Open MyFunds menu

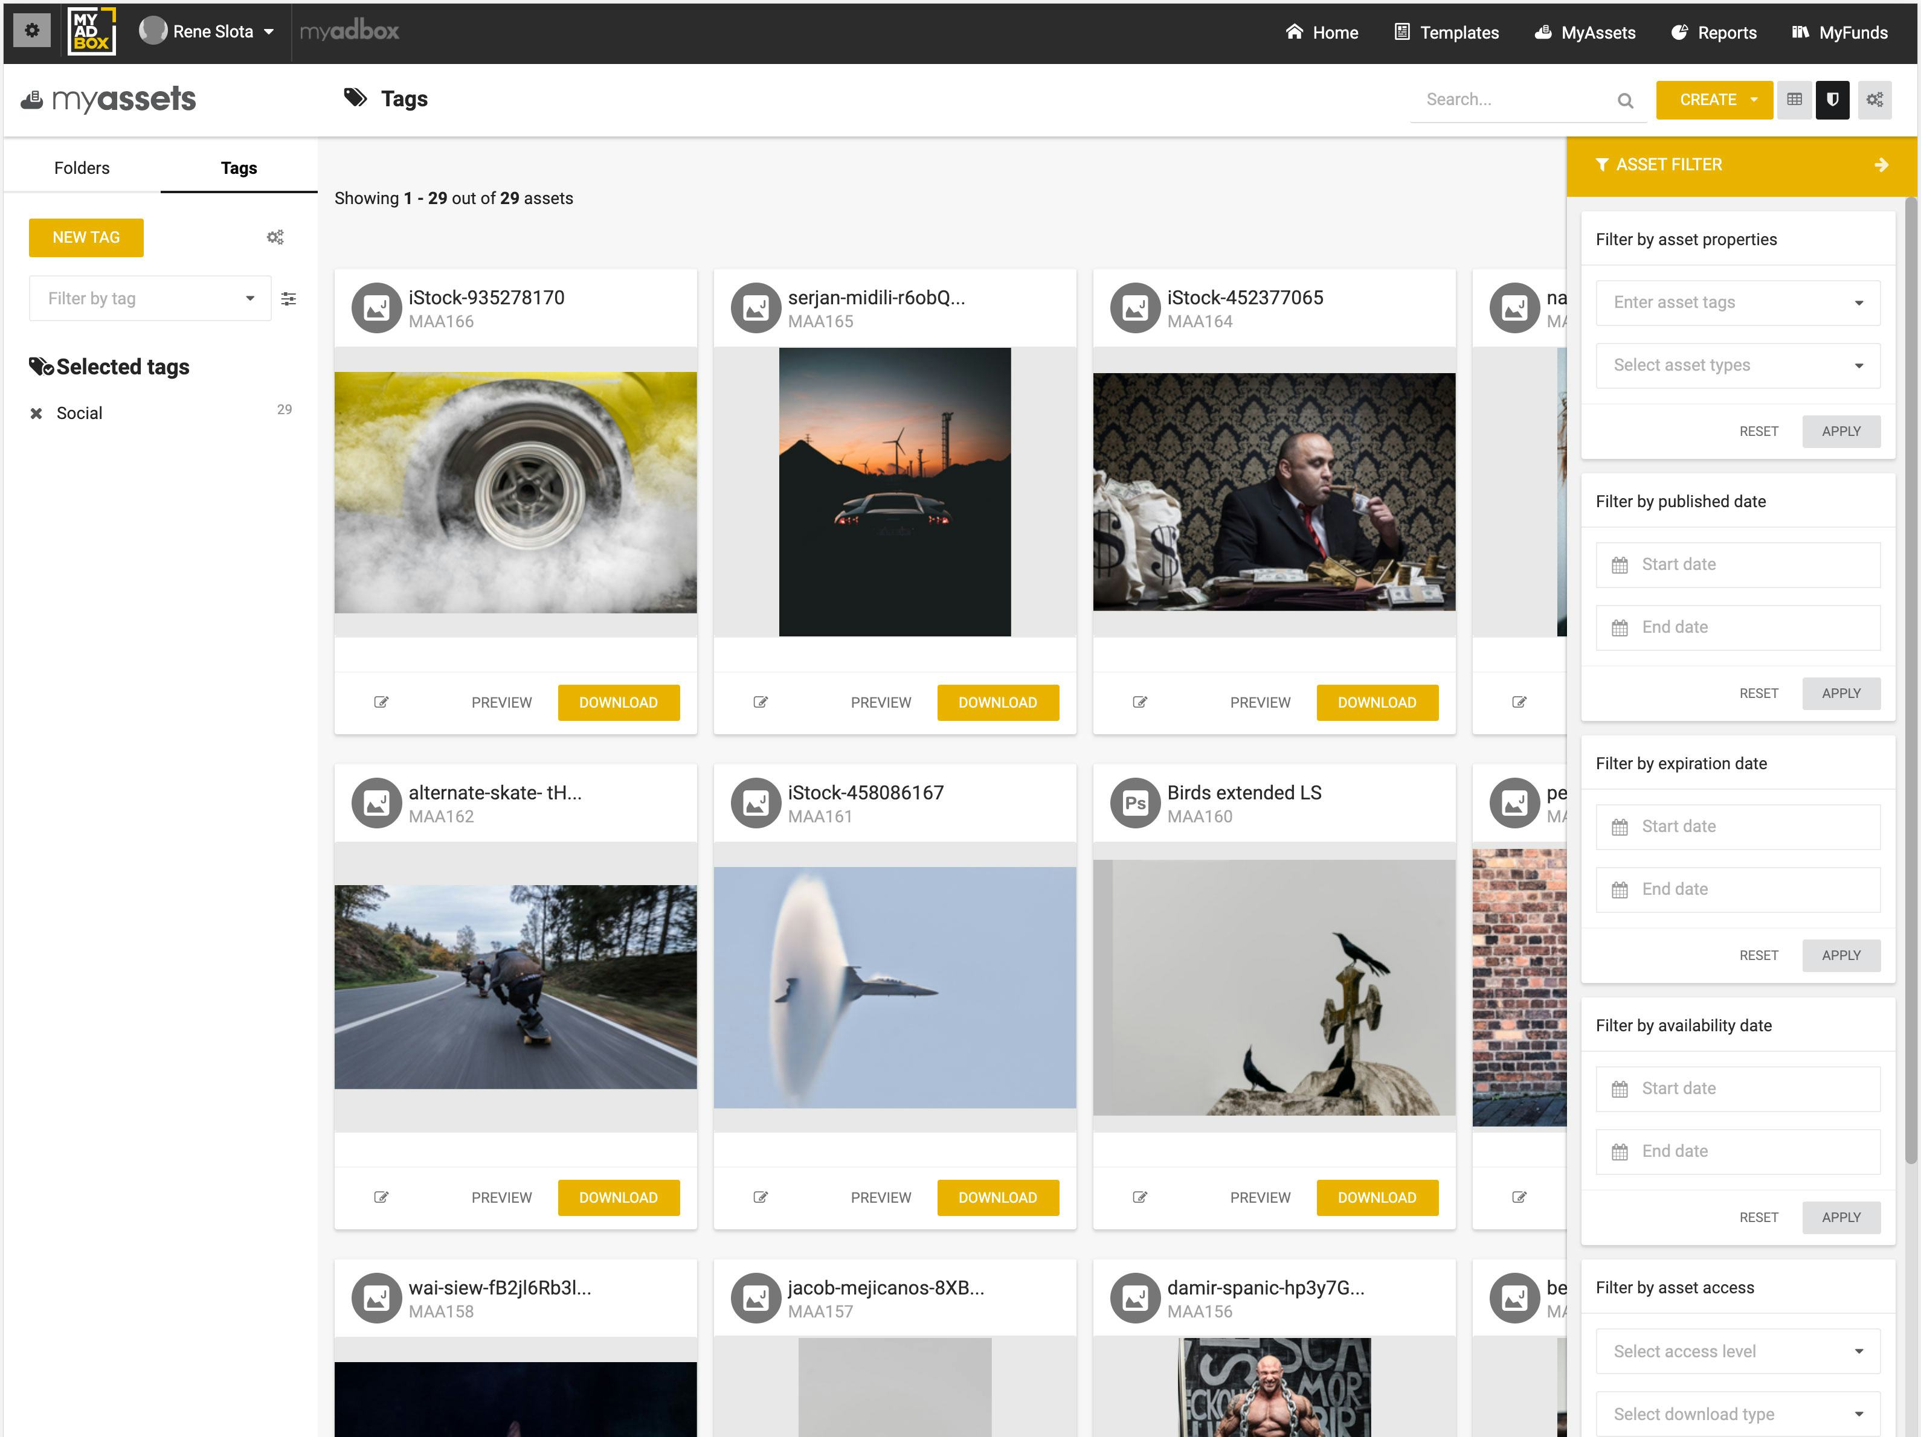click(1839, 32)
